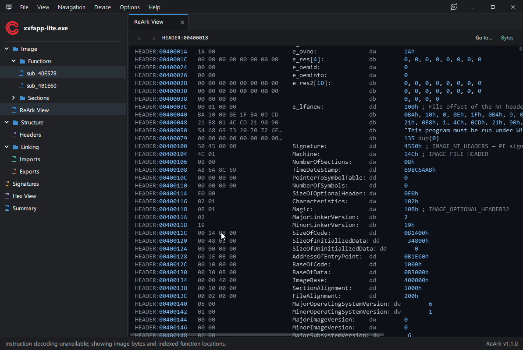Screen dimensions: 523x350
Task: Open the Device menu
Action: [x=103, y=7]
